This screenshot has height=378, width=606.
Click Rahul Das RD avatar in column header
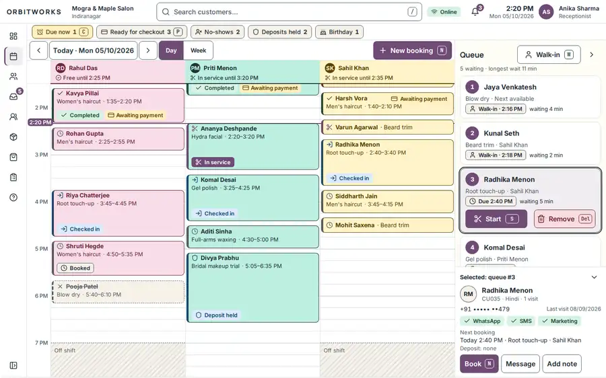pos(61,68)
